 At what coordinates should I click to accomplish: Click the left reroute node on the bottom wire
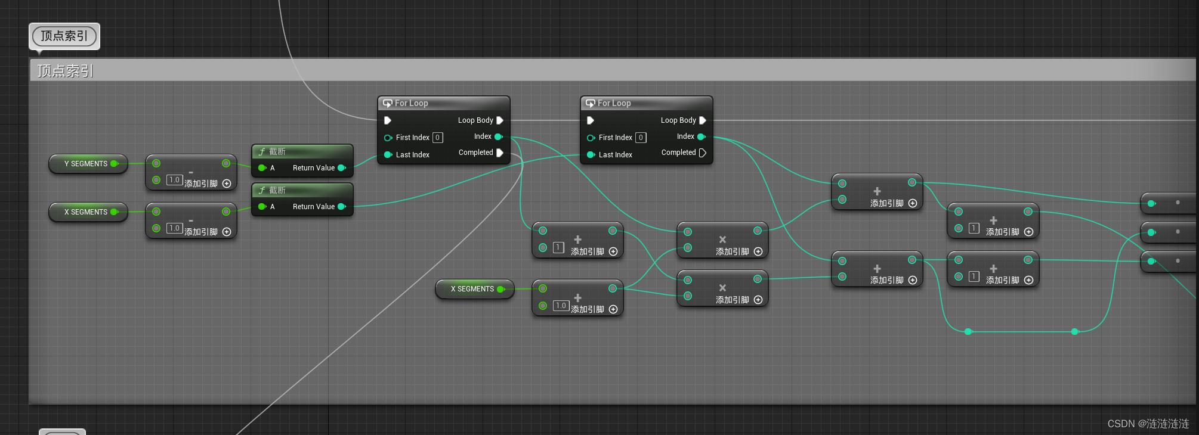pos(969,331)
